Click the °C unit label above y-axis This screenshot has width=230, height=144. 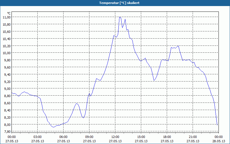(x=9, y=13)
